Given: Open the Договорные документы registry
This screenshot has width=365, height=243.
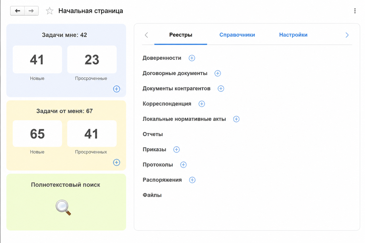Looking at the screenshot, I should tap(175, 73).
